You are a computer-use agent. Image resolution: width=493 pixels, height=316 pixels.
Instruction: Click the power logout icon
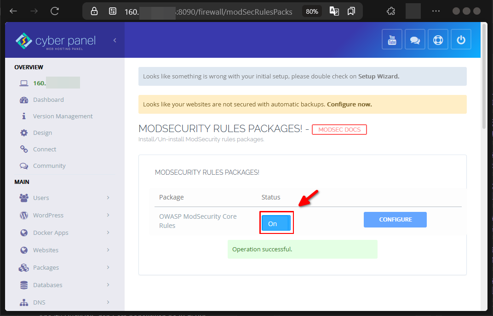tap(461, 39)
